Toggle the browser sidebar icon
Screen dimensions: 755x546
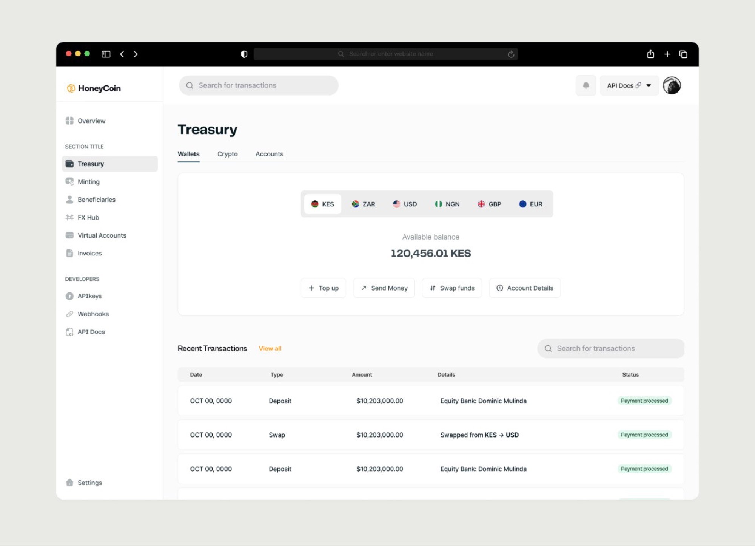pos(106,54)
